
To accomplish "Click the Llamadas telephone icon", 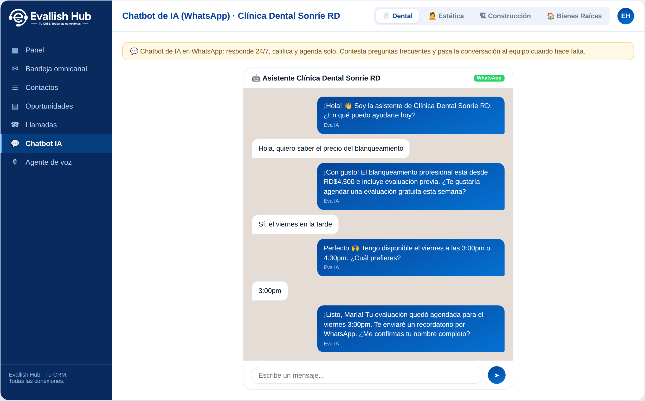I will (x=15, y=125).
